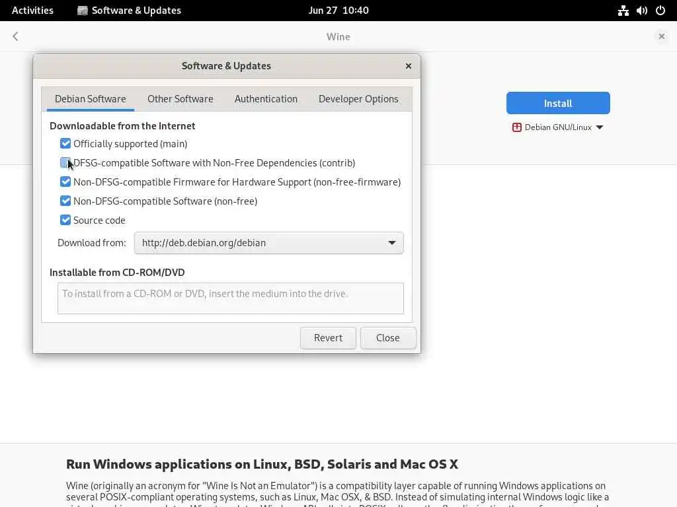Uncheck the non-free-firmware checkbox
Screen dimensions: 677x507
(x=65, y=182)
